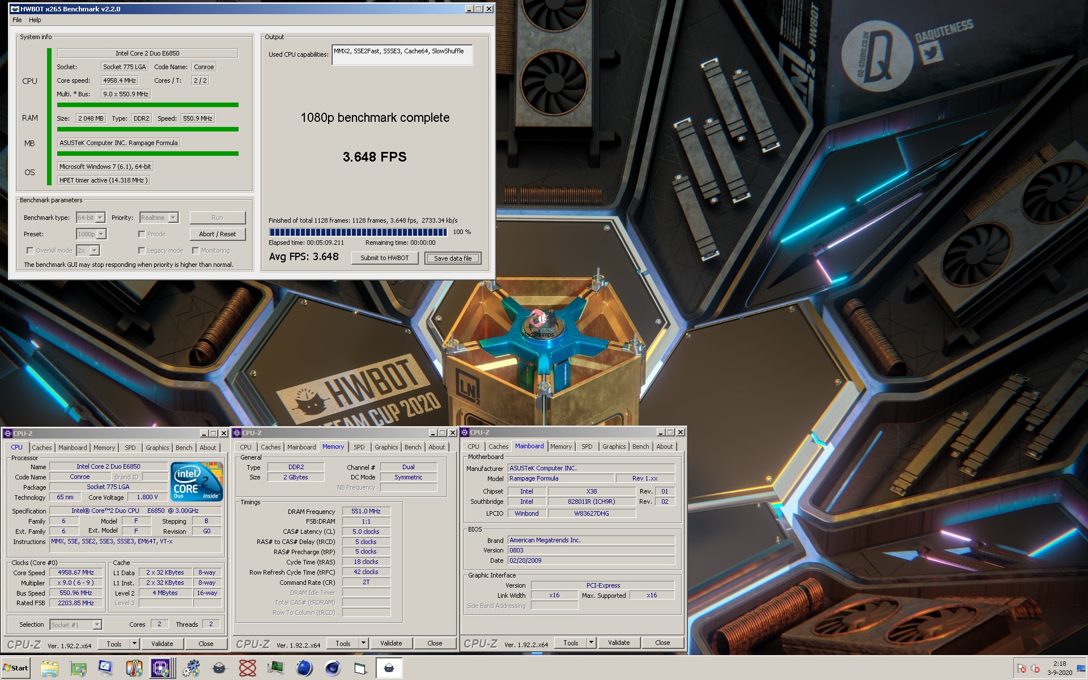Click the red knot taskbar icon
The image size is (1088, 680).
click(x=248, y=668)
